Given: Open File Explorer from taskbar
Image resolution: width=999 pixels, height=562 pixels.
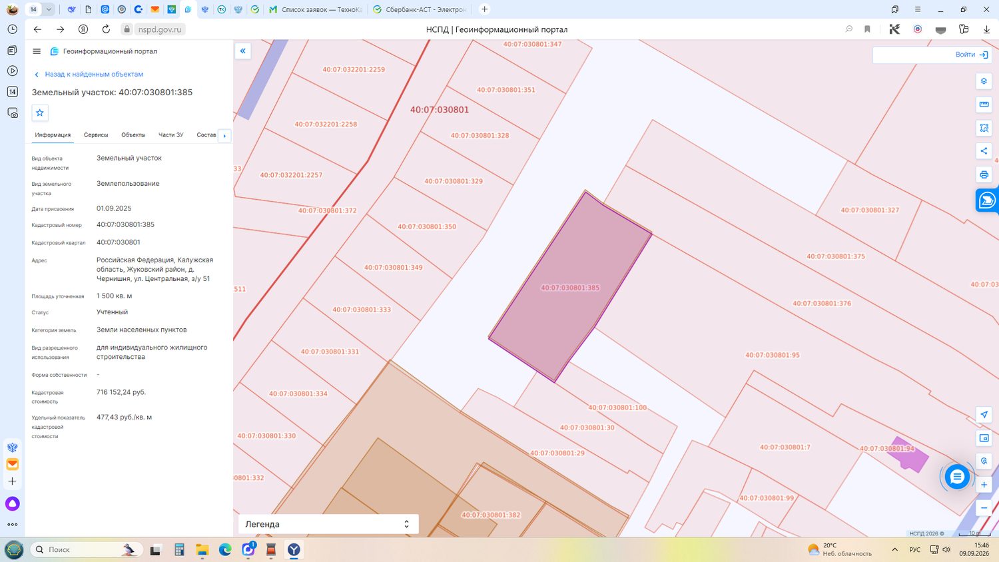Looking at the screenshot, I should [x=202, y=549].
